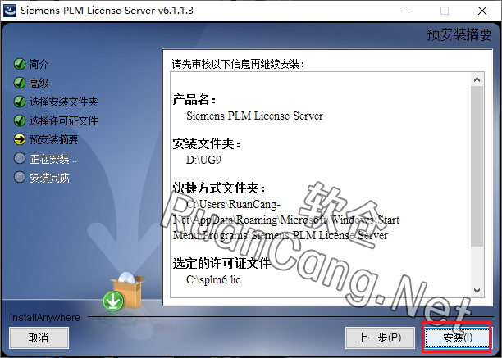502x358 pixels.
Task: Minimize the License Server installer window
Action: click(408, 11)
